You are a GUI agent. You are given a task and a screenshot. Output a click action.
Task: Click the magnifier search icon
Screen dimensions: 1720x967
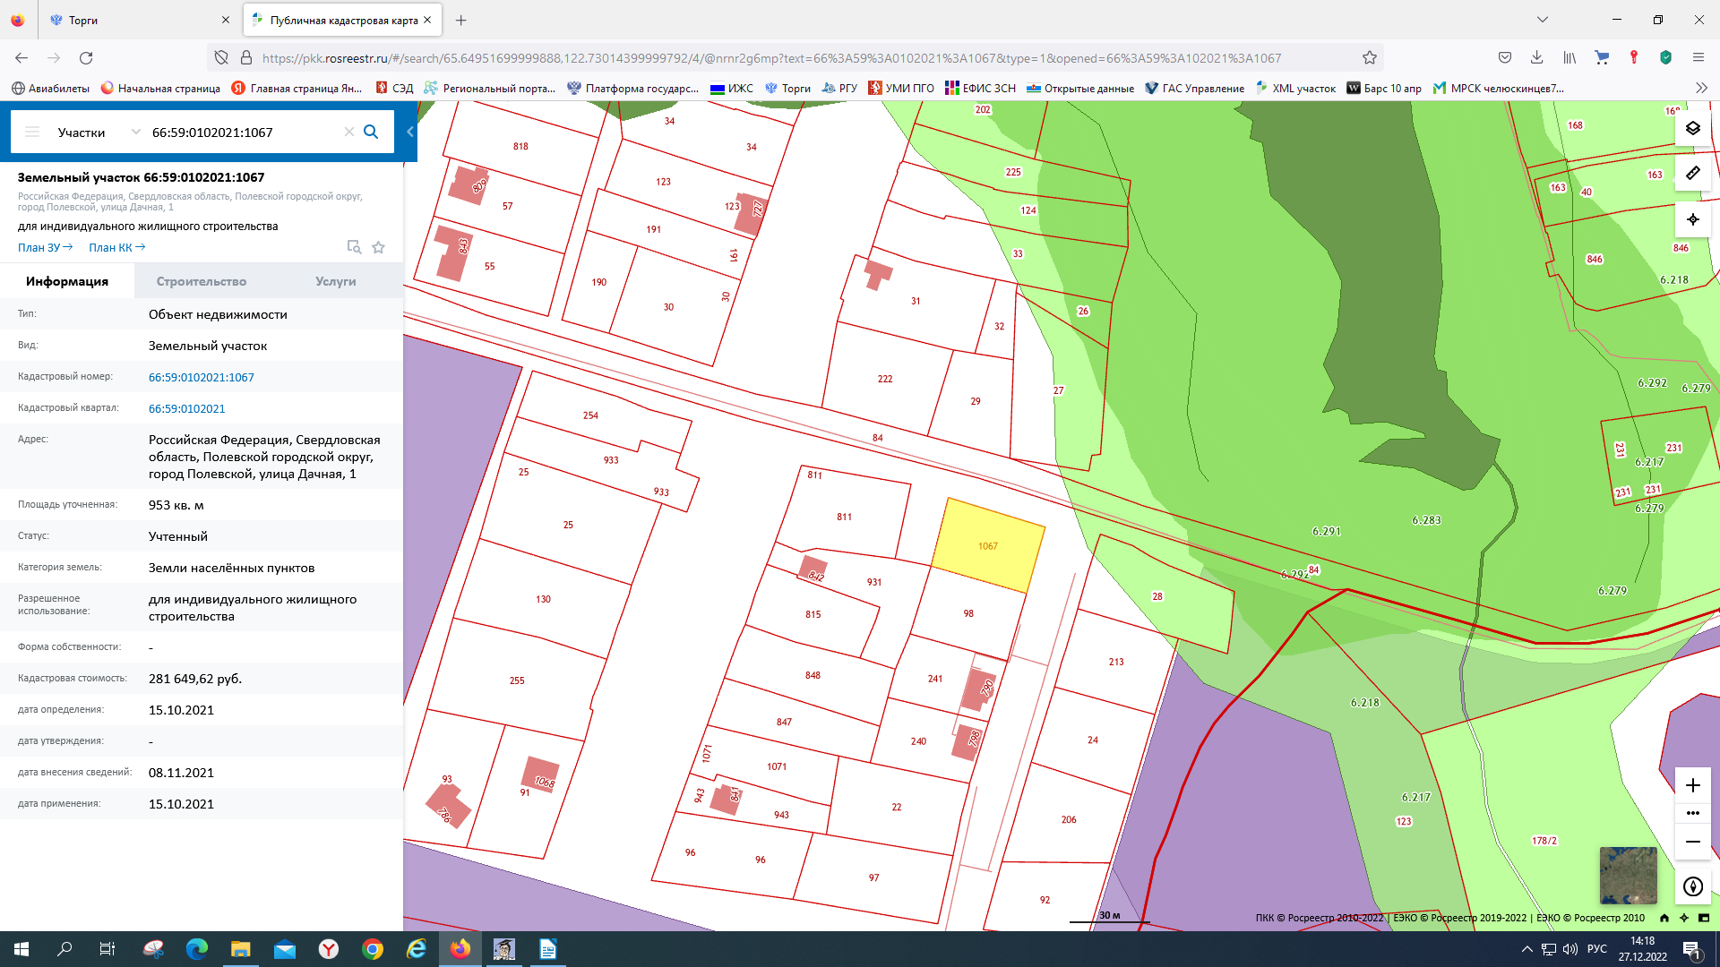click(x=371, y=132)
